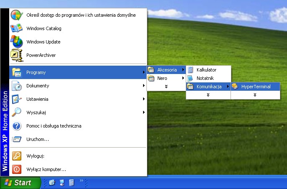The height and width of the screenshot is (189, 287).
Task: Click the Start button
Action: point(20,183)
